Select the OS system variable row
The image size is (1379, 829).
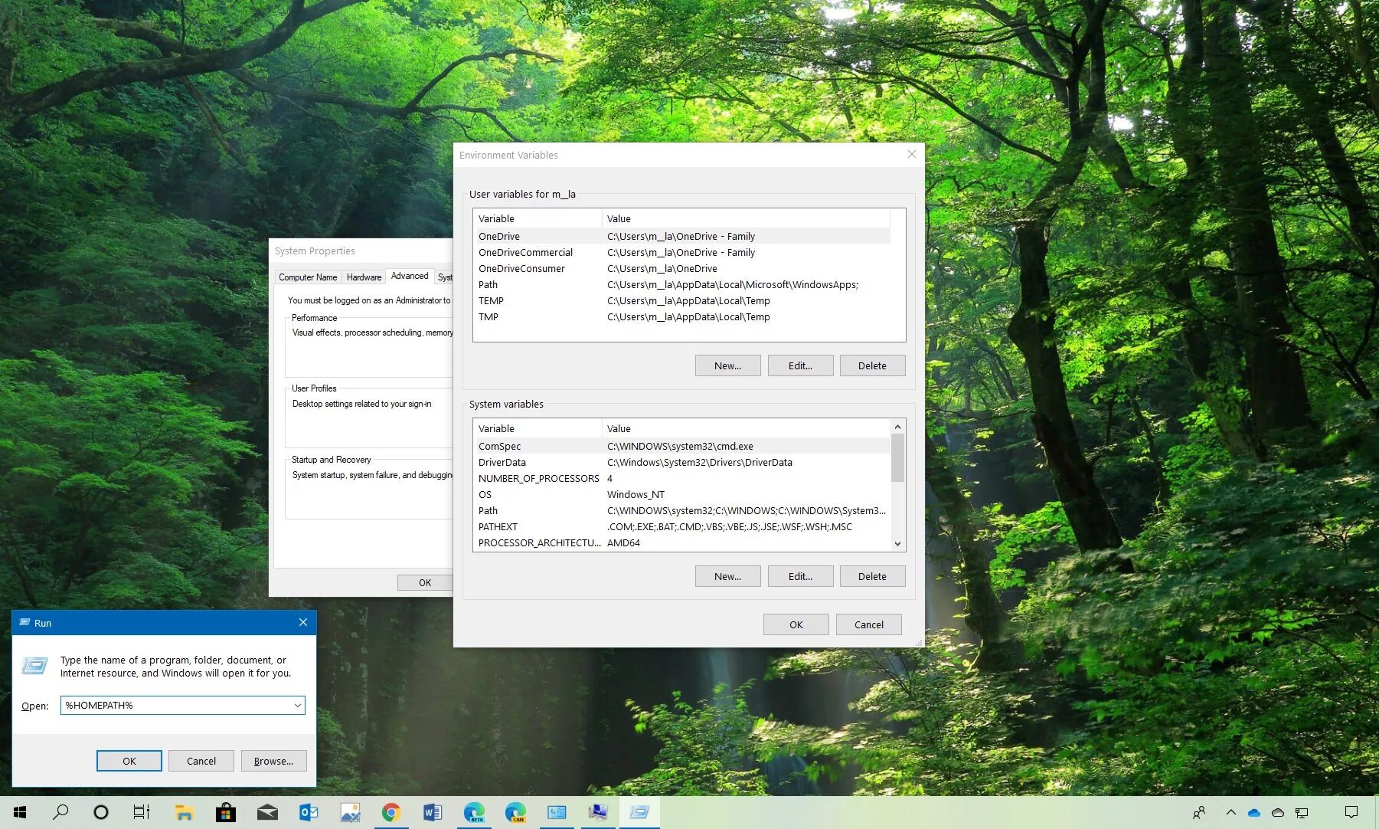click(682, 495)
